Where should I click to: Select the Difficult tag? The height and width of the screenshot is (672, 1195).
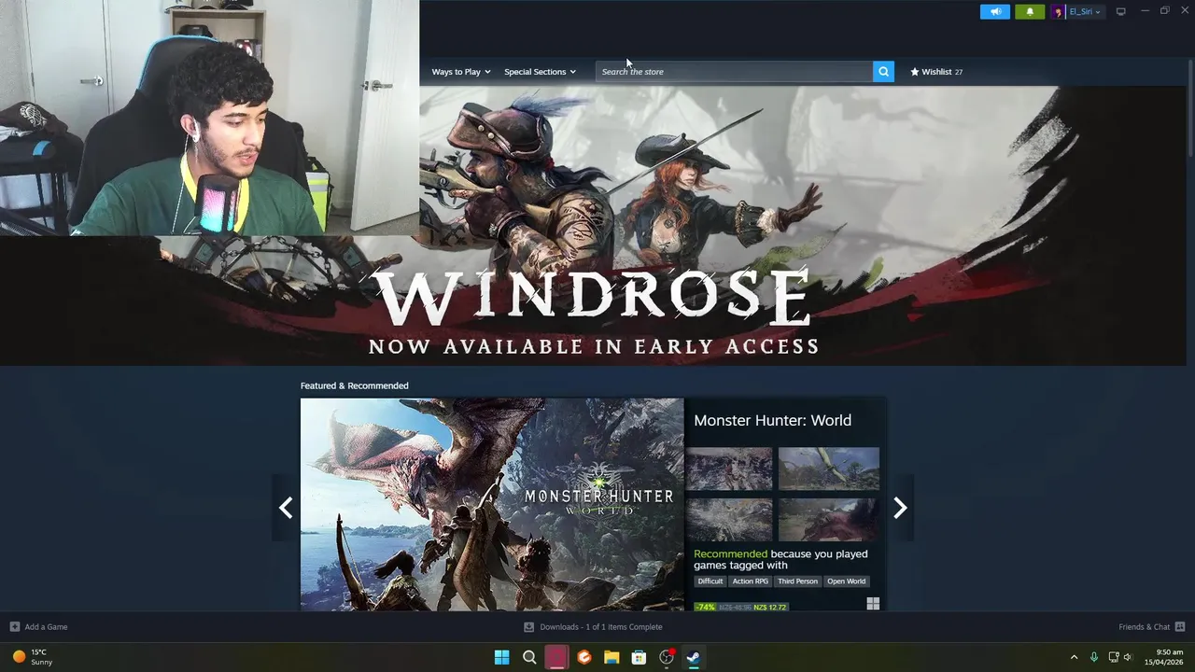pos(710,581)
